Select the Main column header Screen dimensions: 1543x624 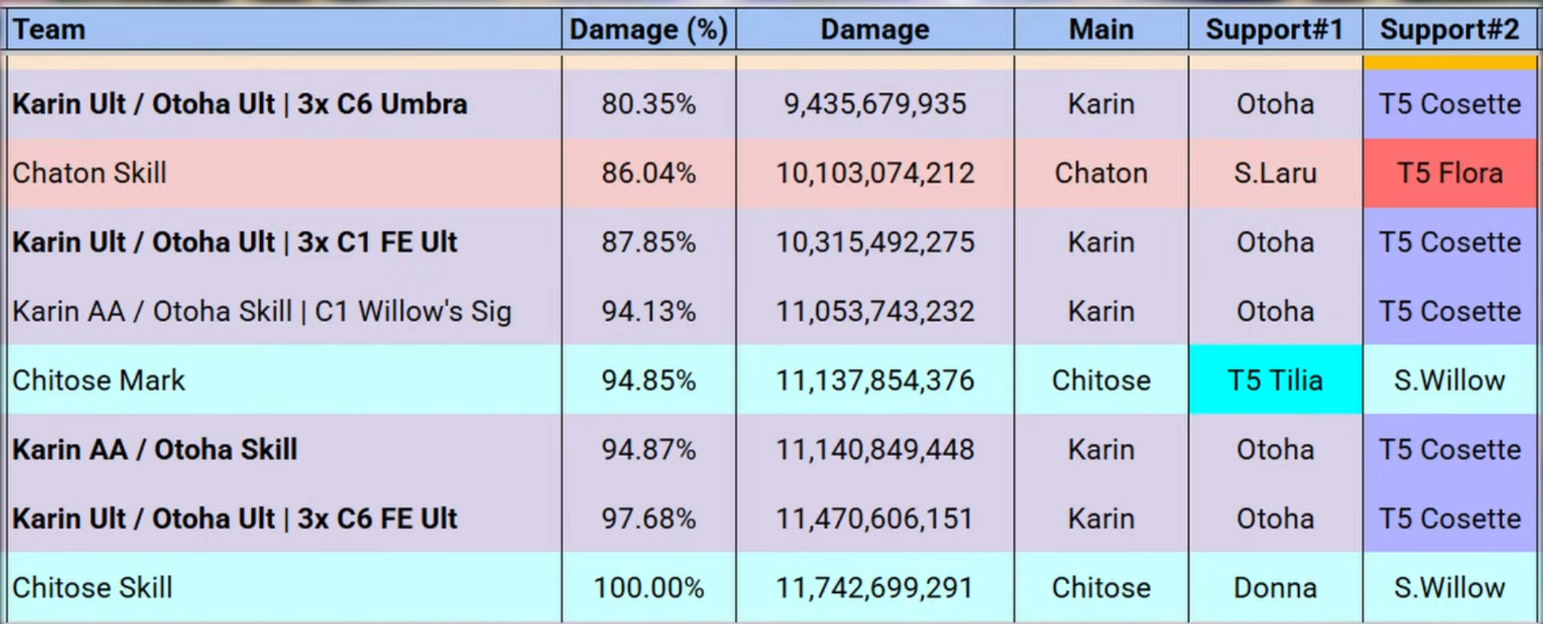click(1101, 30)
